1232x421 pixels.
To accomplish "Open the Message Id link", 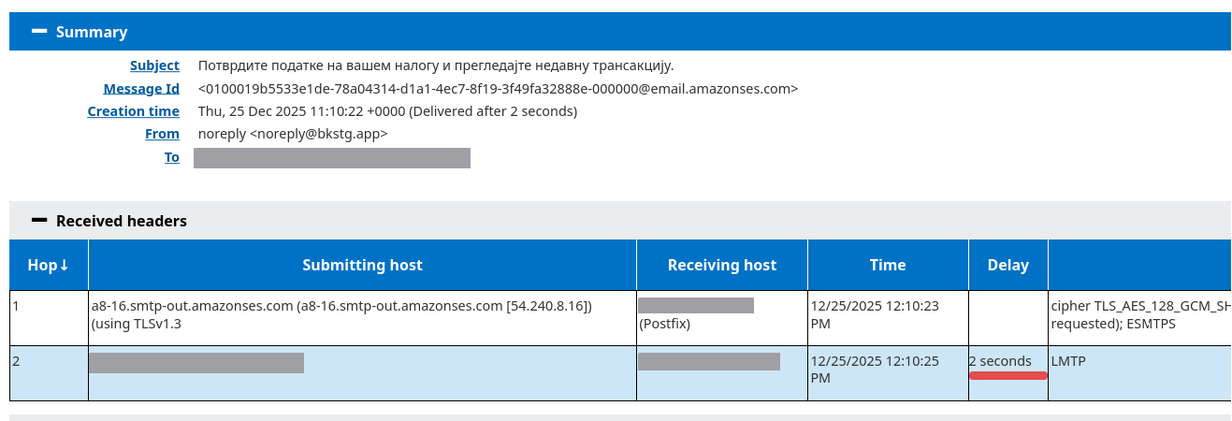I will (141, 89).
